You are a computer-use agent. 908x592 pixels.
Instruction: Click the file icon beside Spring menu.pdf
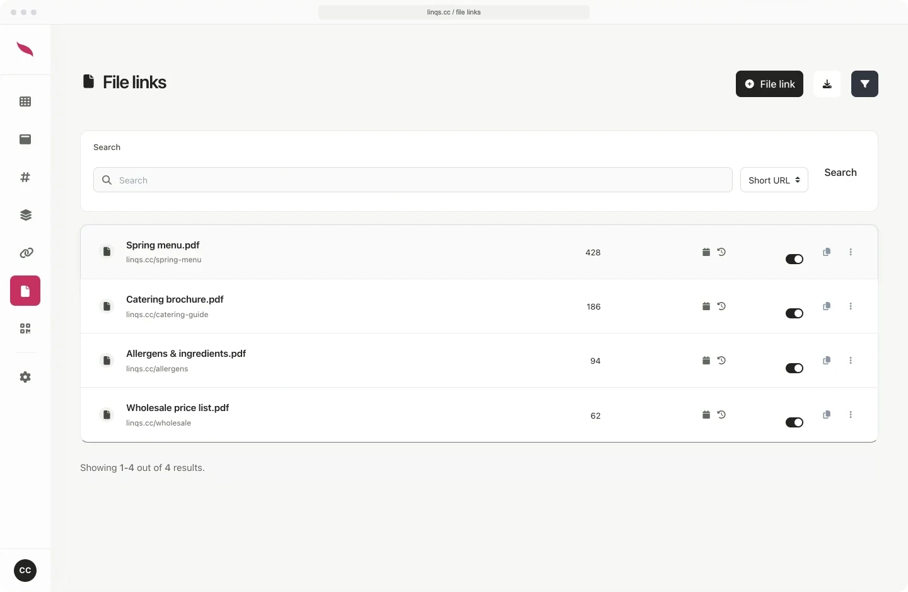click(x=107, y=252)
